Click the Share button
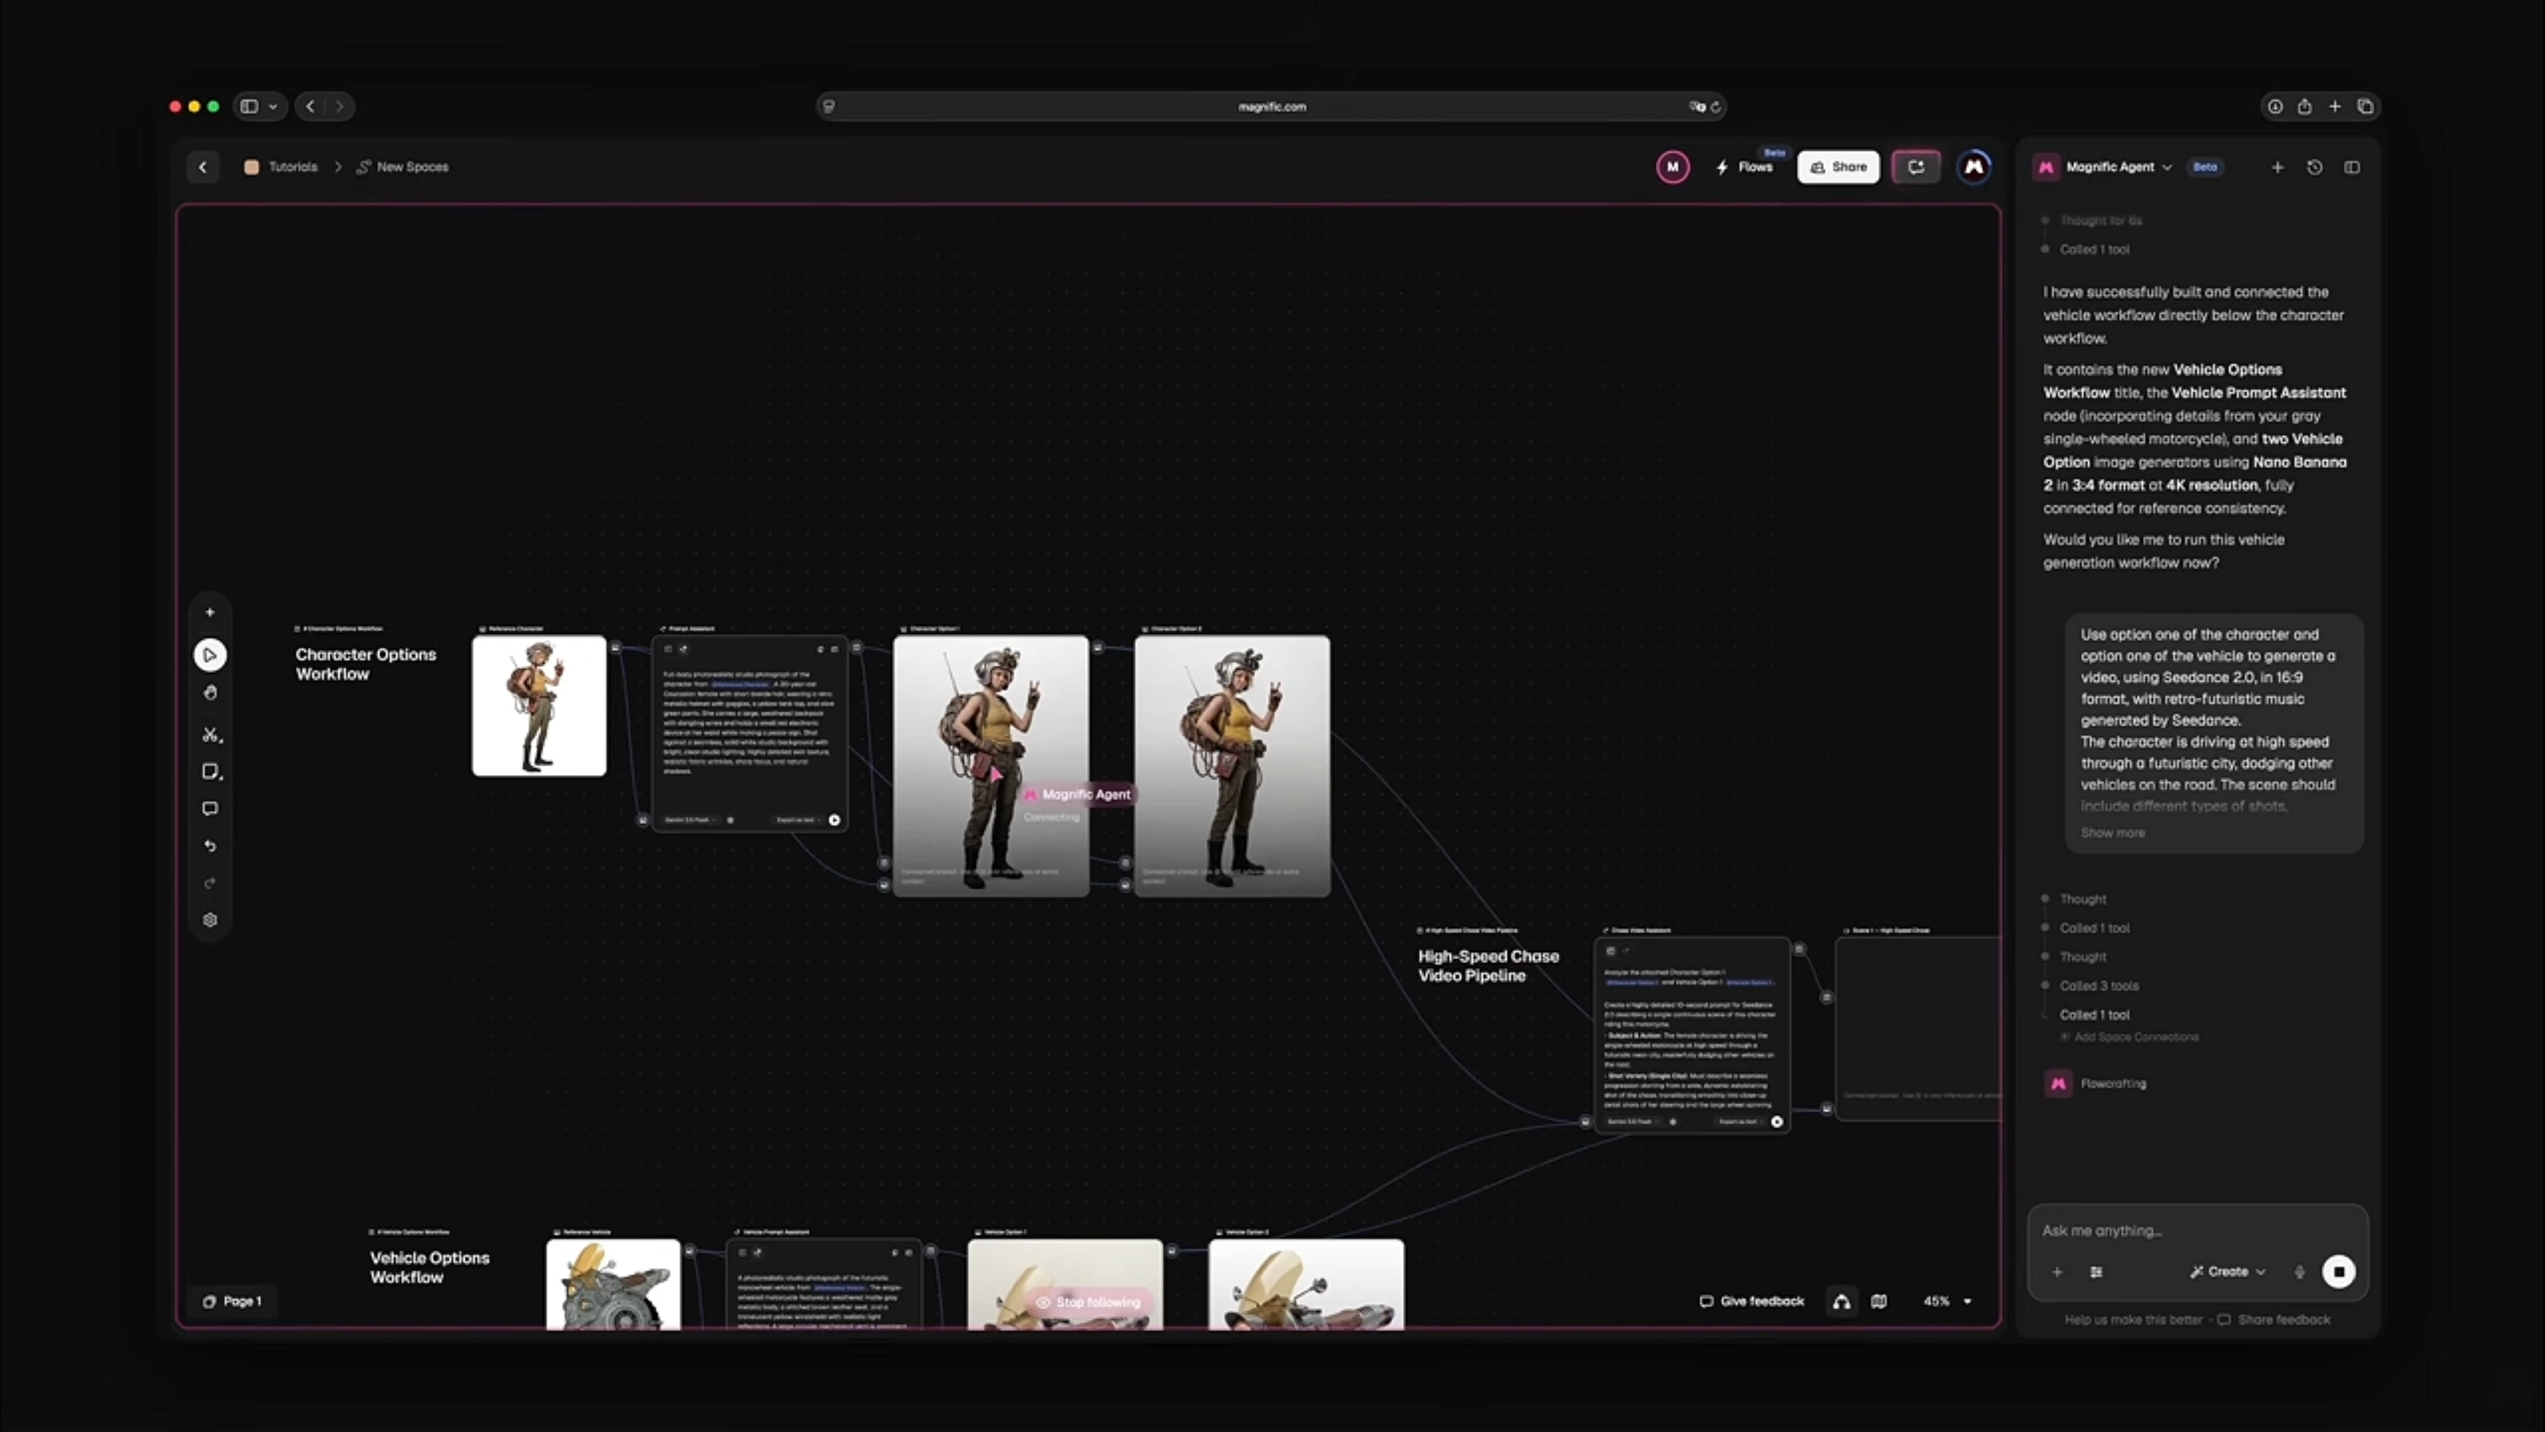The image size is (2545, 1432). click(x=1838, y=167)
